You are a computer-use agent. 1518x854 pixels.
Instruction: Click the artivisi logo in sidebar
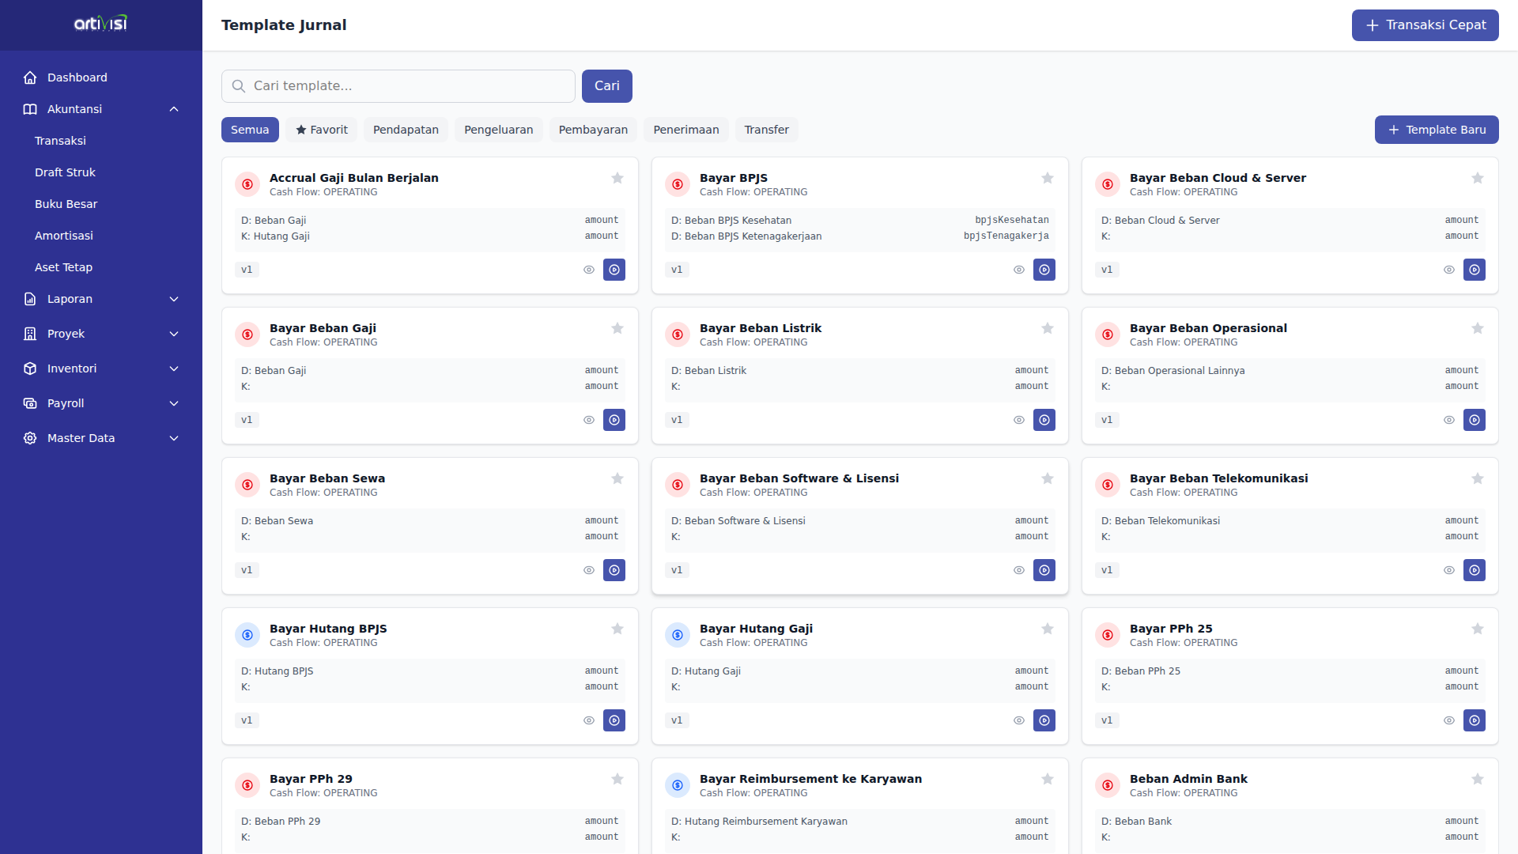pos(100,25)
